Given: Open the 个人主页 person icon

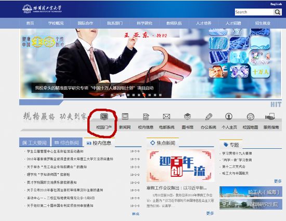Looking at the screenshot, I should (229, 116).
